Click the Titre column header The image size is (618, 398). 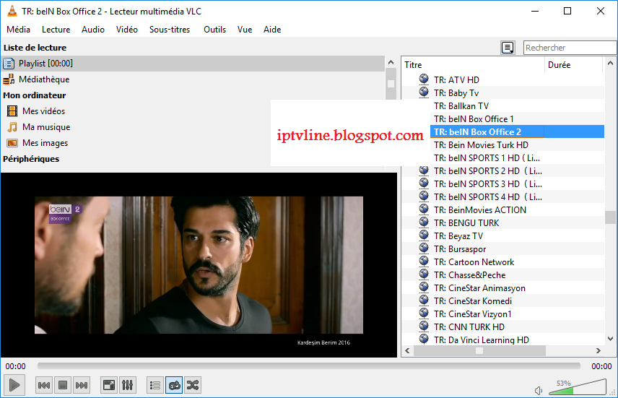(473, 65)
